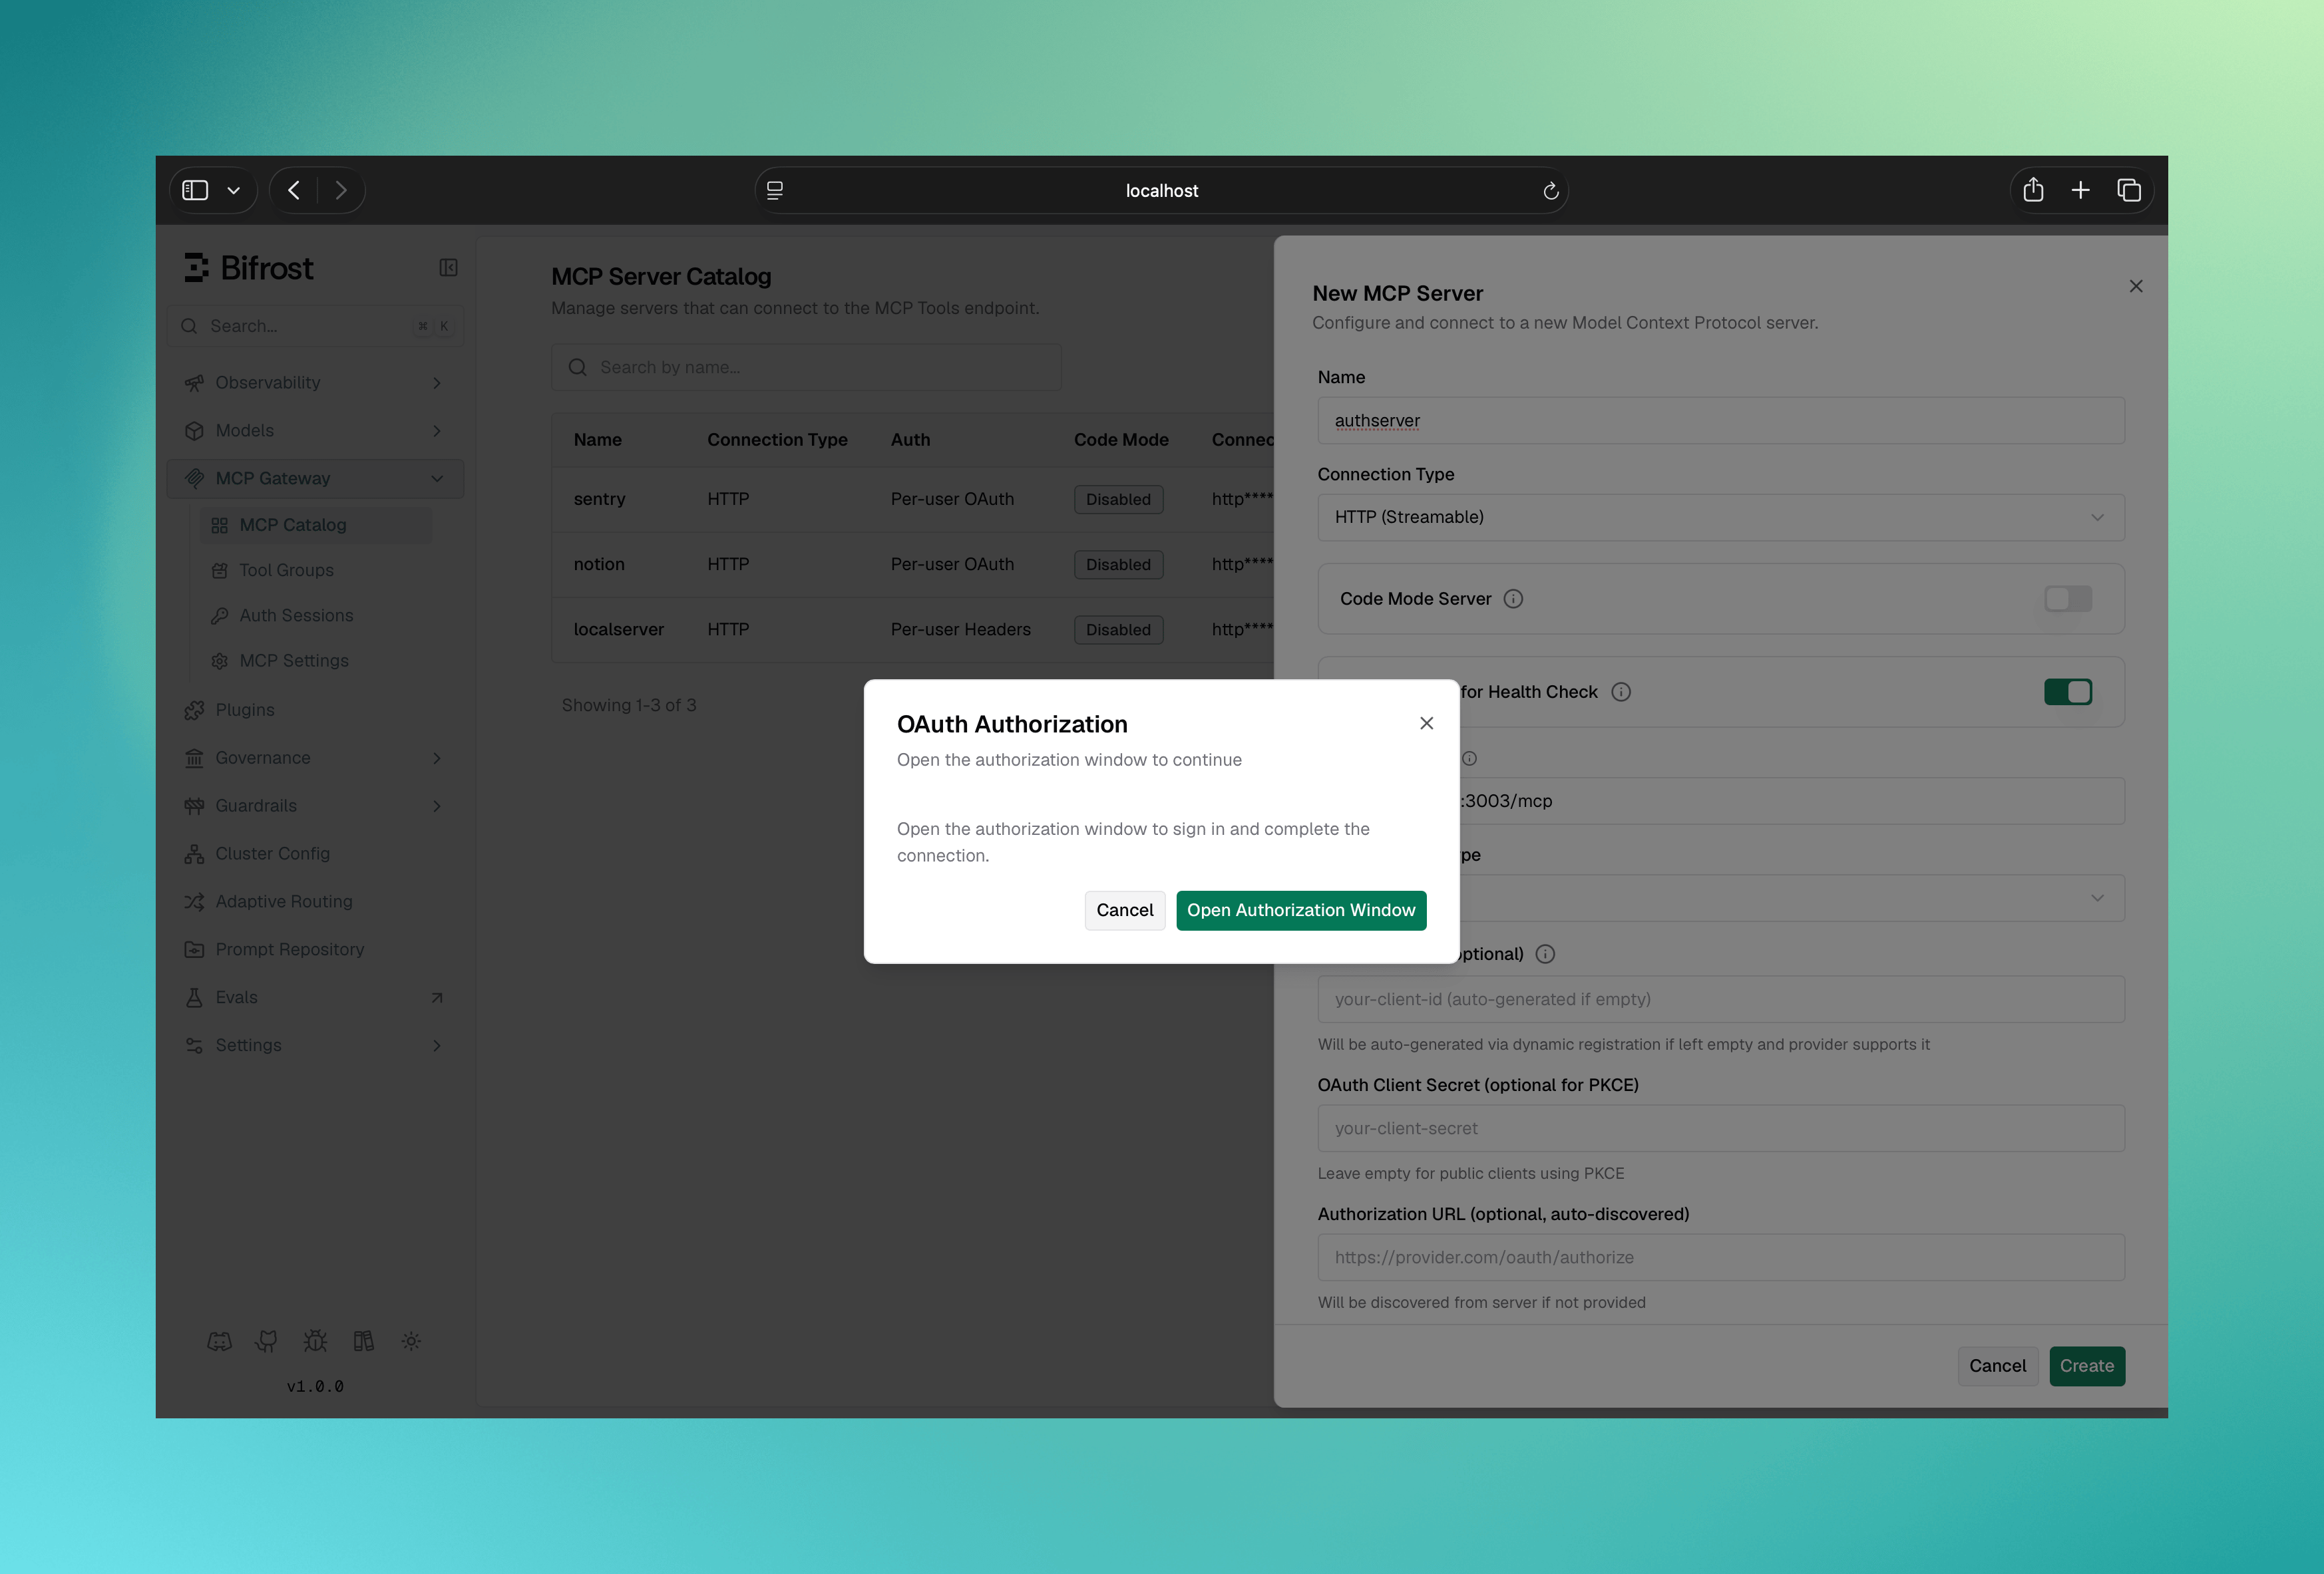Show Health Check info tooltip icon
The width and height of the screenshot is (2324, 1574).
(x=1621, y=692)
